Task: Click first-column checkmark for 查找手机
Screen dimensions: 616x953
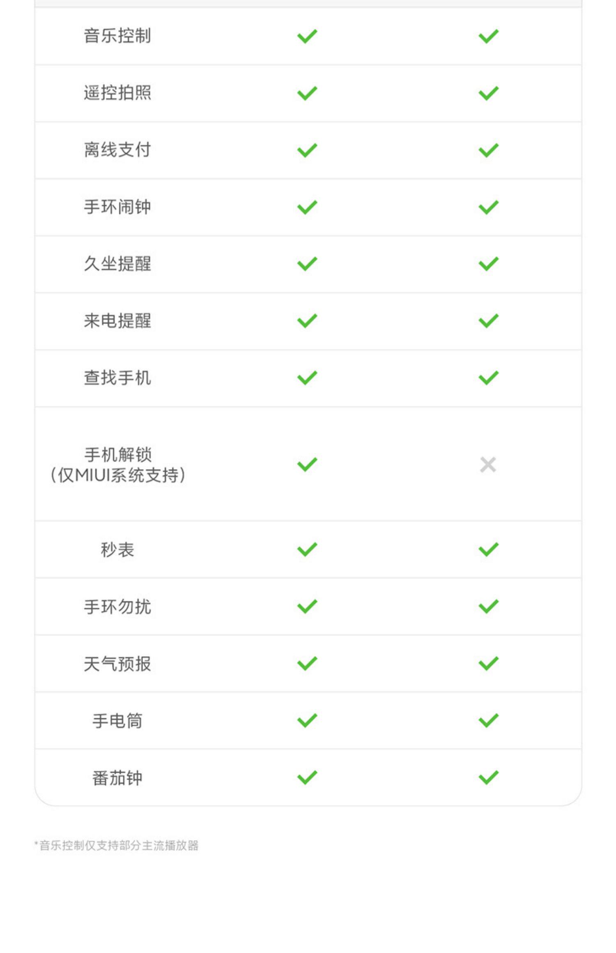Action: (307, 378)
